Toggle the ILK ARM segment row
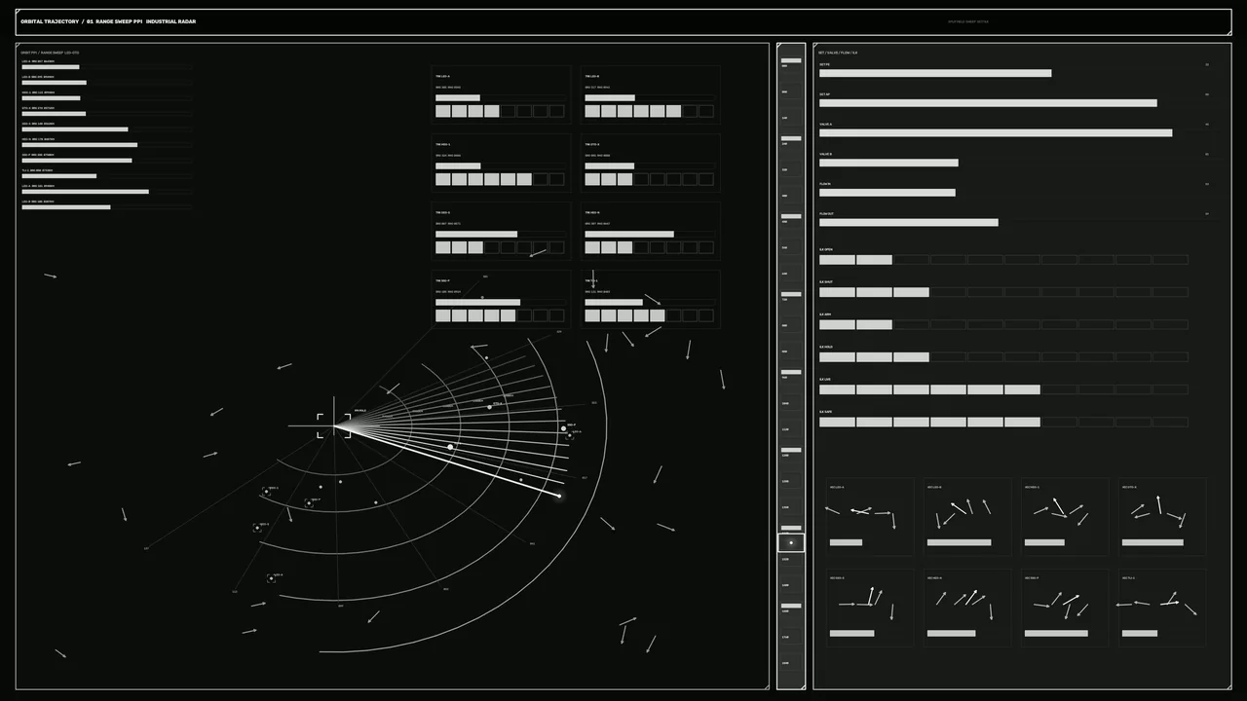 point(1003,324)
